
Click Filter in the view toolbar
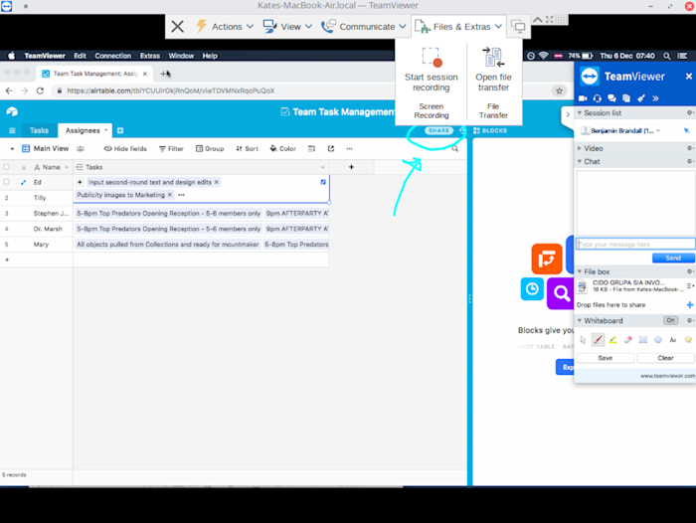tap(171, 149)
